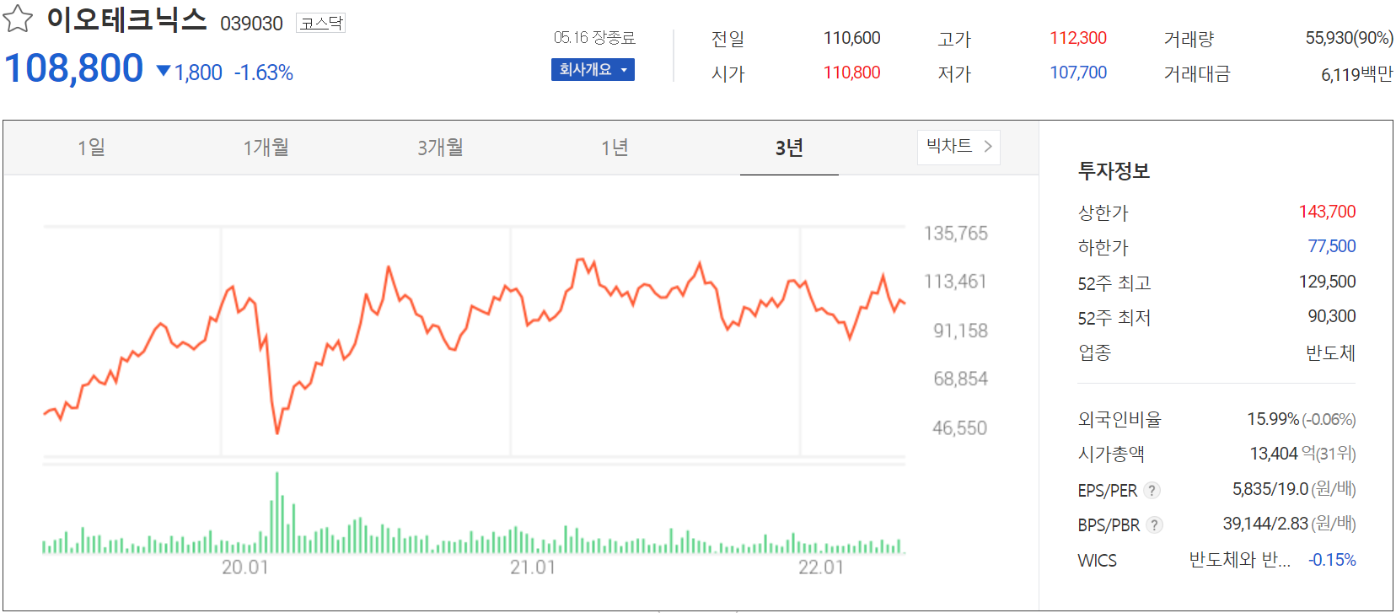Click the tall volume spike bar in 2020
Screen dimensions: 1396x613
(x=277, y=513)
